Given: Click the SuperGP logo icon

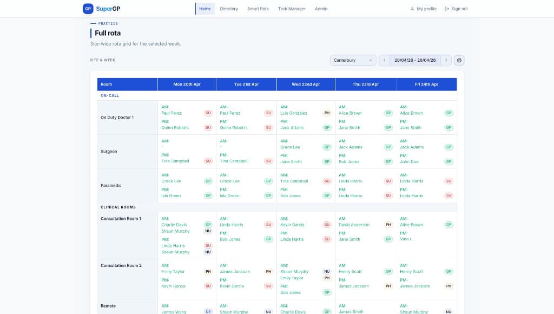Looking at the screenshot, I should point(88,9).
